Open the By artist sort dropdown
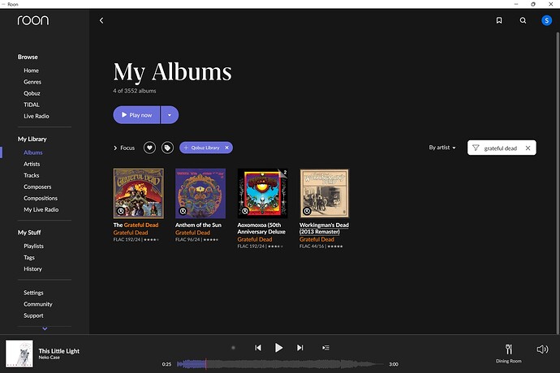Image resolution: width=560 pixels, height=373 pixels. [x=442, y=148]
